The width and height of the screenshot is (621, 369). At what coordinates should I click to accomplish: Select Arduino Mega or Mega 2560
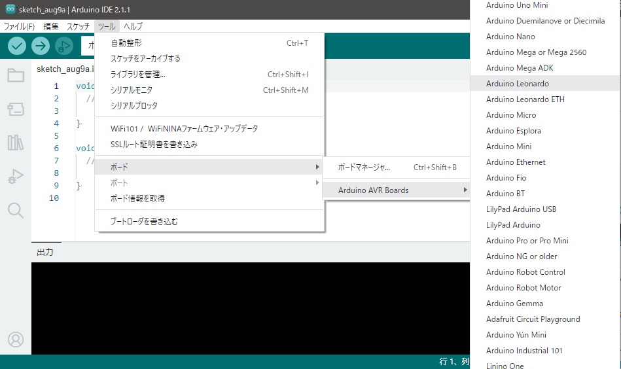pyautogui.click(x=545, y=52)
